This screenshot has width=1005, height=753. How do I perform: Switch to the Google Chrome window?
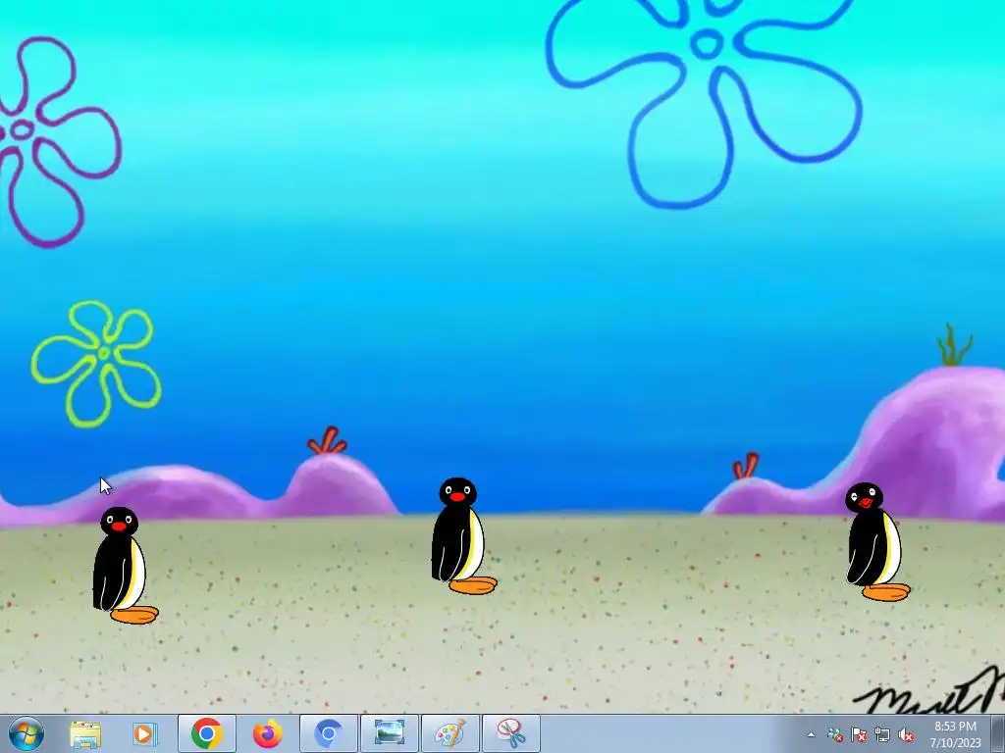point(206,733)
